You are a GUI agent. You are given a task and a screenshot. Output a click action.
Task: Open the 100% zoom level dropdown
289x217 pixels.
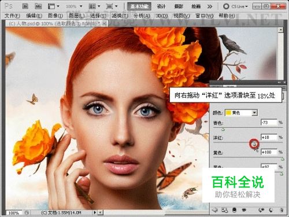(x=74, y=6)
